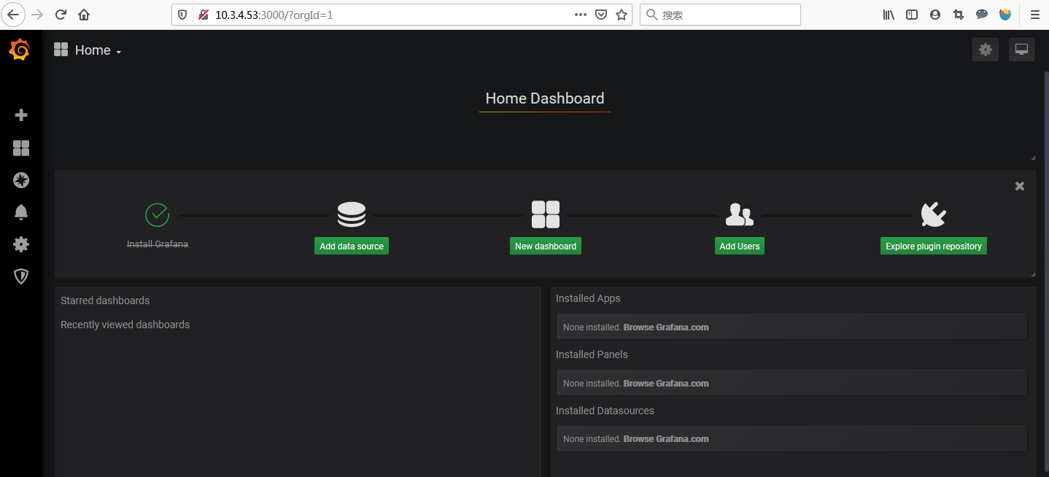Open dashboard settings gear at top right
Image resolution: width=1049 pixels, height=477 pixels.
986,50
